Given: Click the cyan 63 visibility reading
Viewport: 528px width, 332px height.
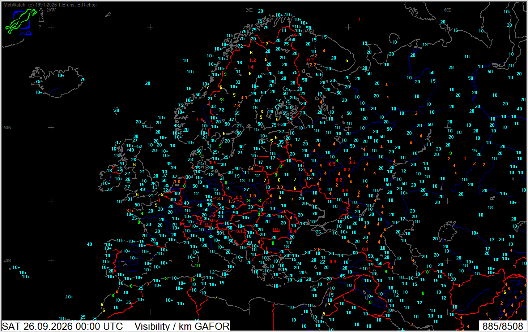Looking at the screenshot, I should (x=211, y=237).
